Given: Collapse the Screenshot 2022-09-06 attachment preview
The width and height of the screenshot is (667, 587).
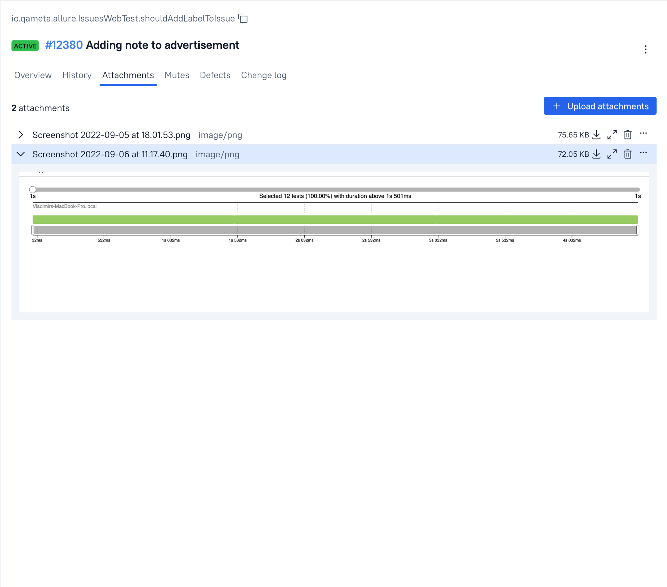Looking at the screenshot, I should coord(21,154).
